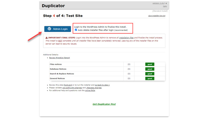Image resolution: width=214 pixels, height=120 pixels.
Task: Visit the online FAQs link
Action: coord(90,90)
